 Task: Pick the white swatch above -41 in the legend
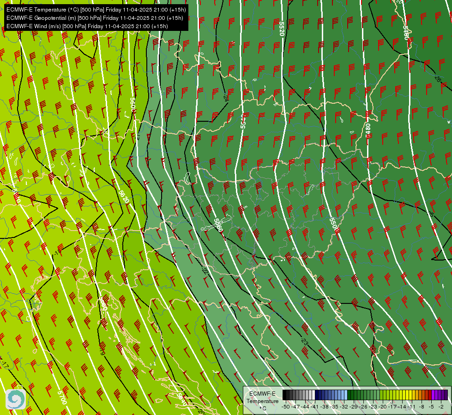tap(313, 395)
